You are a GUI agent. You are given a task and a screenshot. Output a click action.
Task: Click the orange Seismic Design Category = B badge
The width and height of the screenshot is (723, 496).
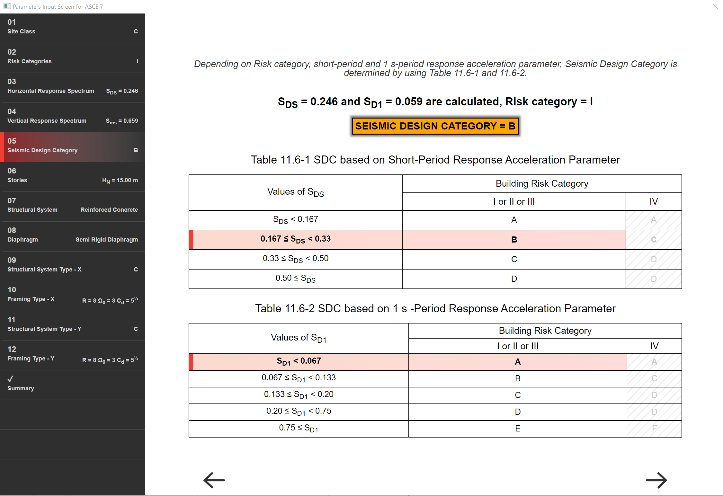click(435, 126)
